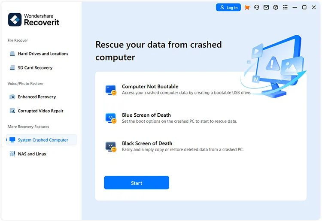Viewport: 322px width, 221px height.
Task: Click text about copying or restoring deleted data
Action: (183, 150)
